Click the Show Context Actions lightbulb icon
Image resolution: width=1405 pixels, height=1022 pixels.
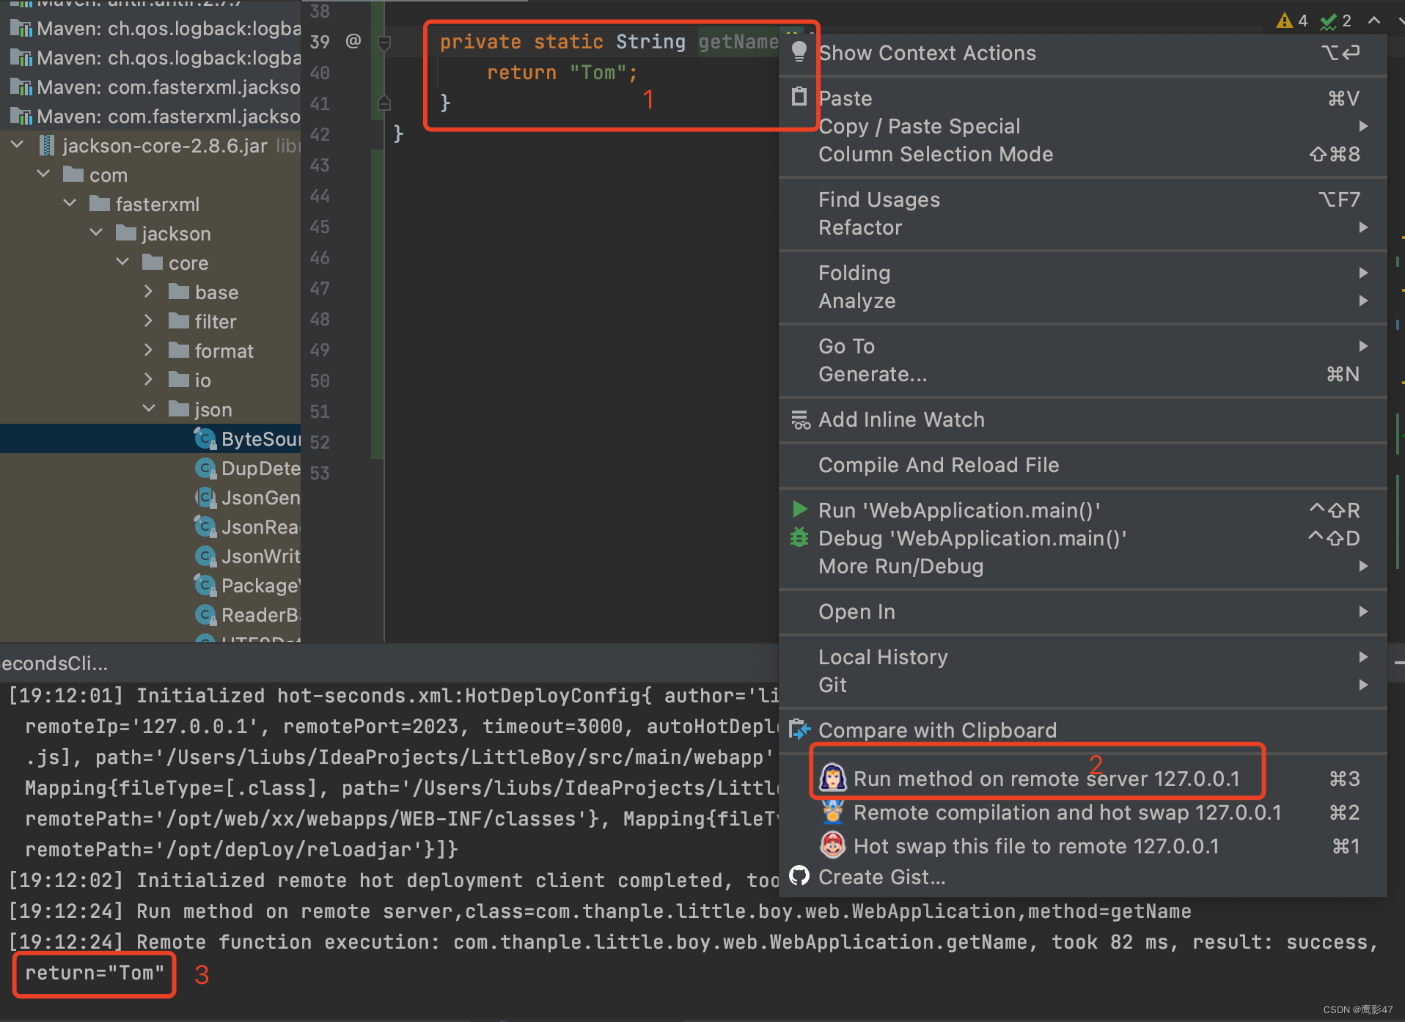(x=799, y=52)
